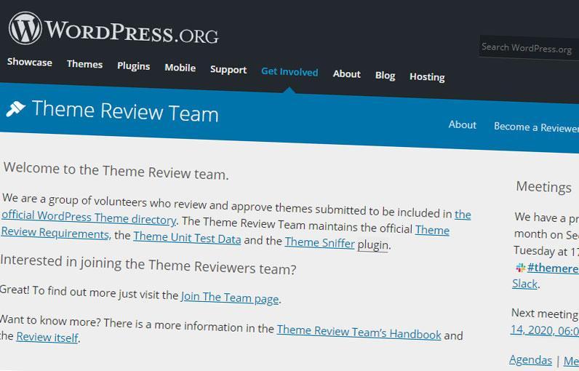
Task: Go to the Themes menu item
Action: pyautogui.click(x=84, y=64)
